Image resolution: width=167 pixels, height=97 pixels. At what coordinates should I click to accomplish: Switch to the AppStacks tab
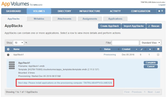(x=14, y=19)
